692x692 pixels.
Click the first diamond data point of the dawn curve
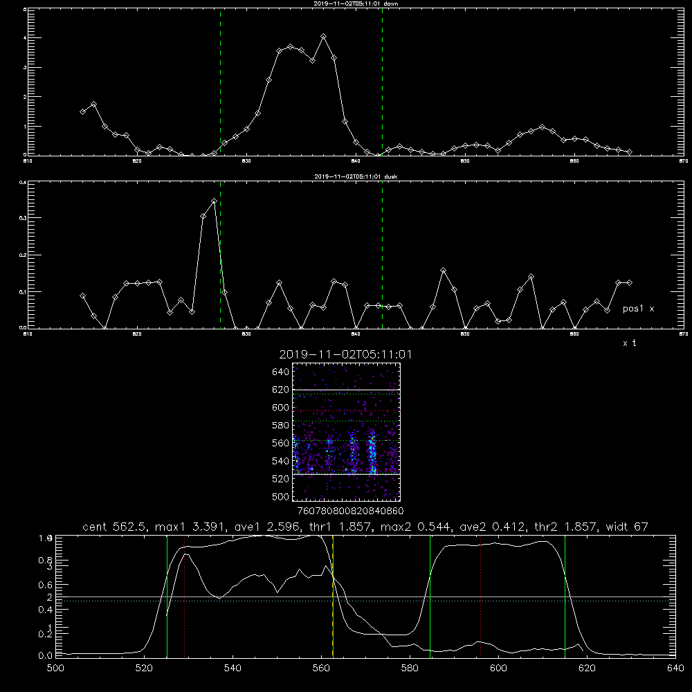click(x=82, y=111)
